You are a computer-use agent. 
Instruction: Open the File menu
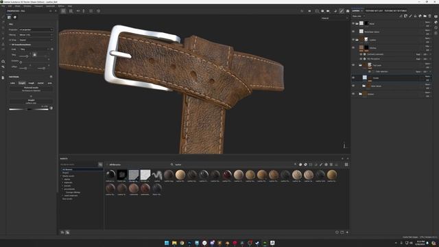click(3, 6)
